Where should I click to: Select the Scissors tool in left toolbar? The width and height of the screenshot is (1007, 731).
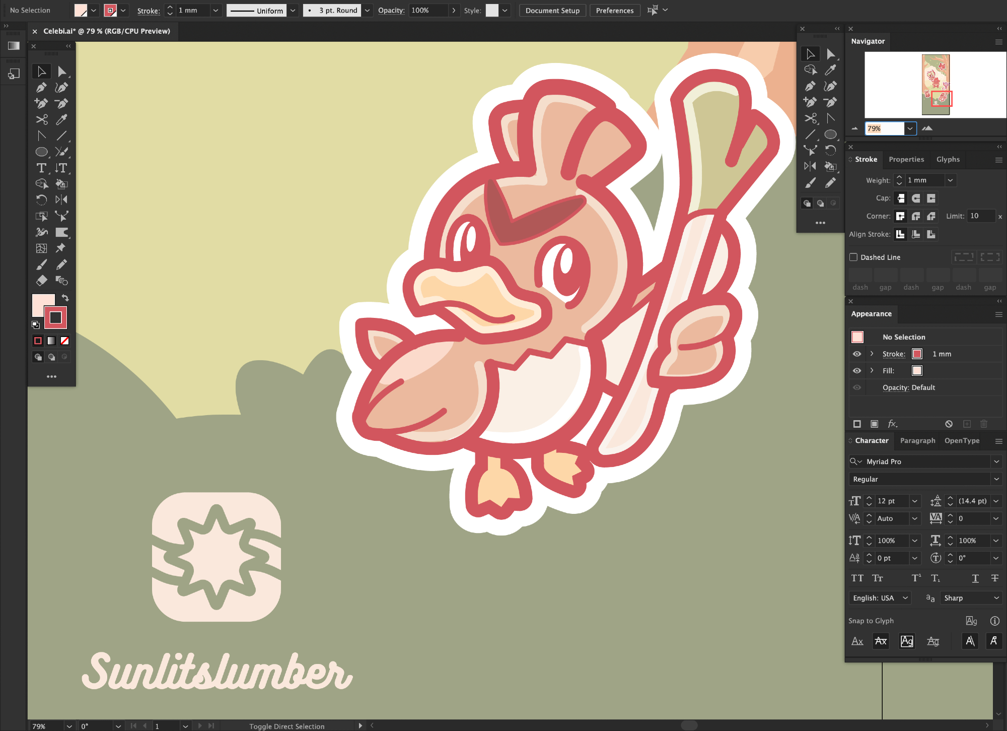pyautogui.click(x=41, y=119)
